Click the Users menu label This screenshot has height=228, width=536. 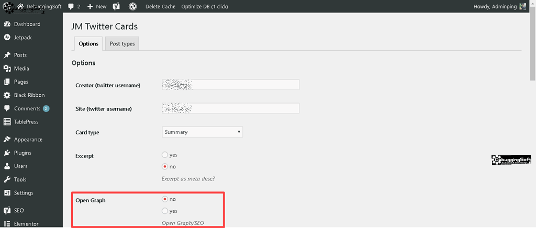pyautogui.click(x=21, y=166)
